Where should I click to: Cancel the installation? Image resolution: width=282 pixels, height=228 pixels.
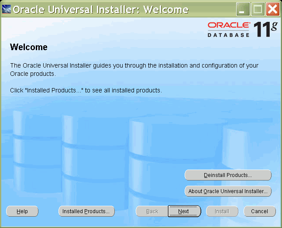(x=259, y=211)
